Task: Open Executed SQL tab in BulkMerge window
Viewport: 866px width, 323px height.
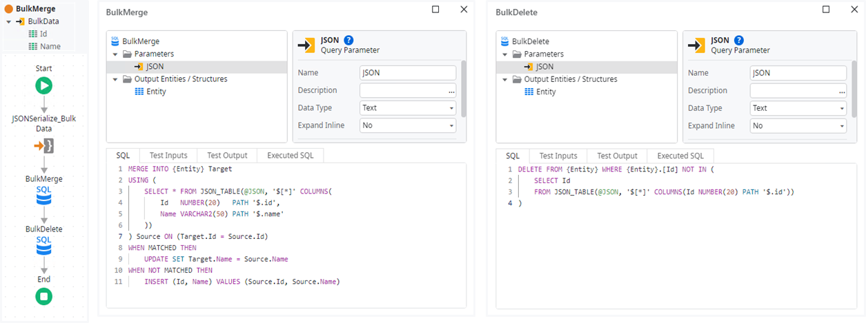Action: coord(291,156)
